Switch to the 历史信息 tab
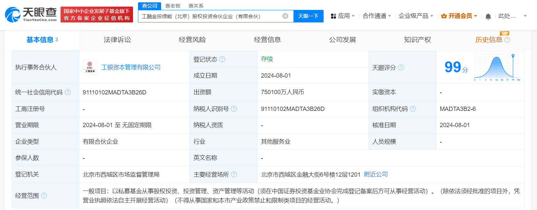The width and height of the screenshot is (537, 210). 489,40
